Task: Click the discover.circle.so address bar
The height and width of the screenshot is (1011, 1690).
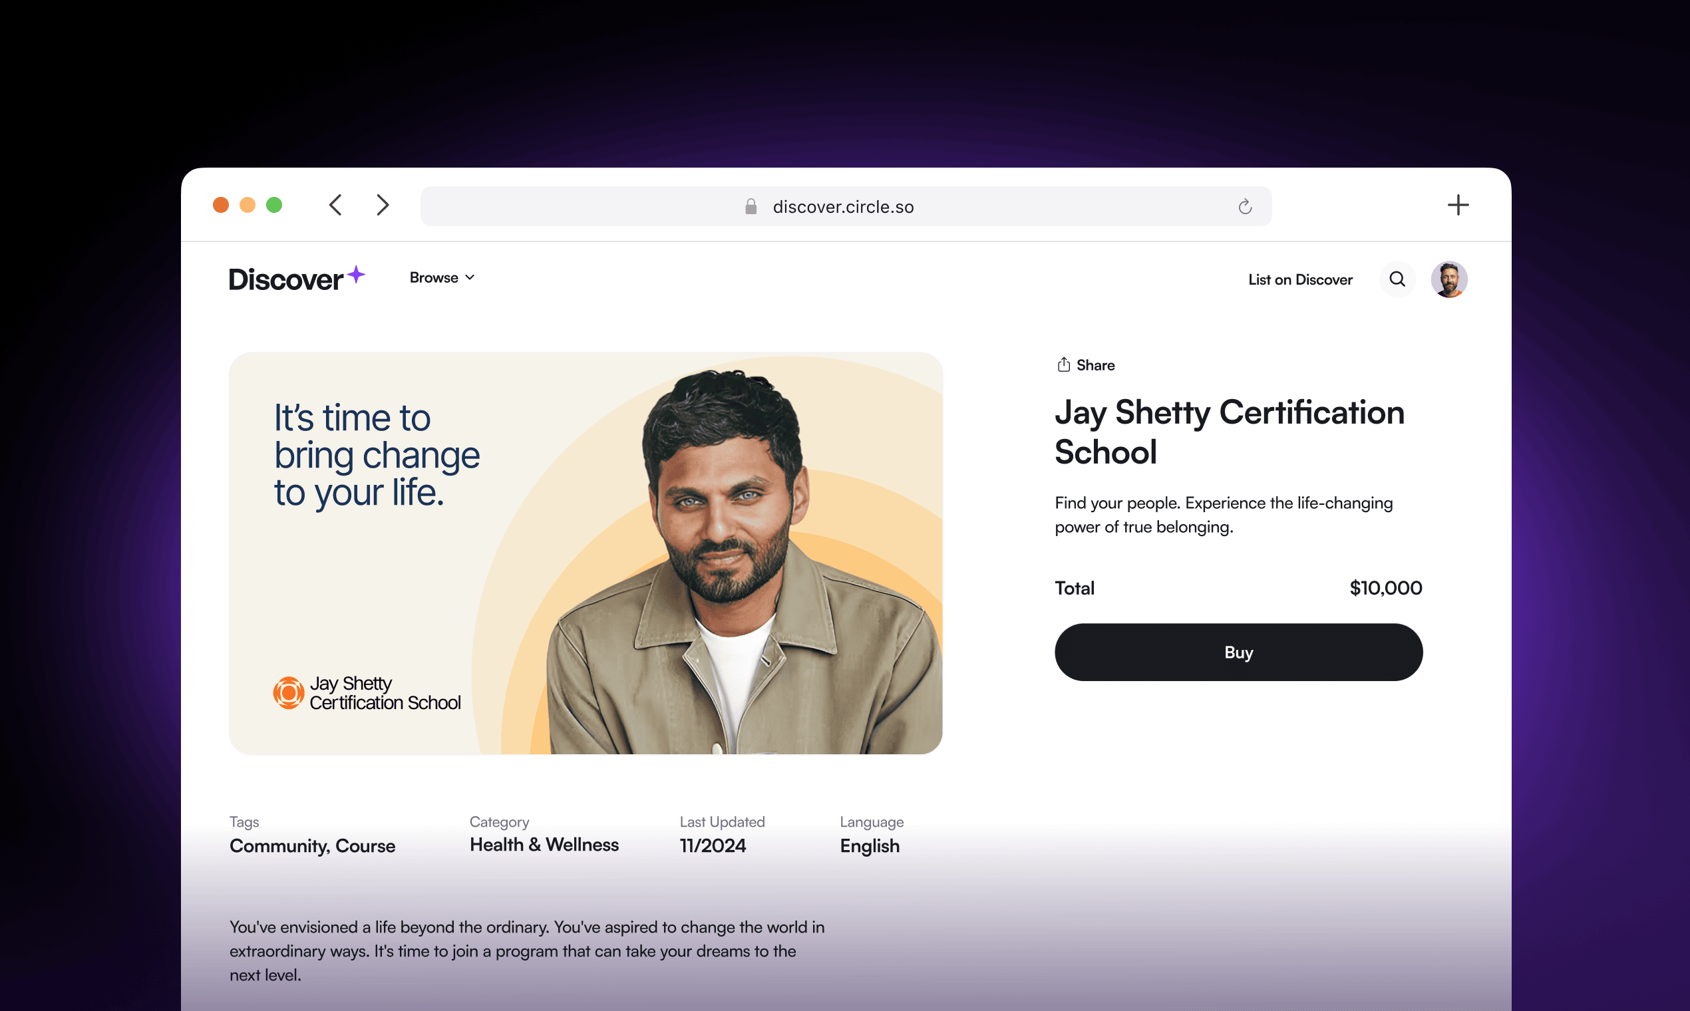Action: 846,206
